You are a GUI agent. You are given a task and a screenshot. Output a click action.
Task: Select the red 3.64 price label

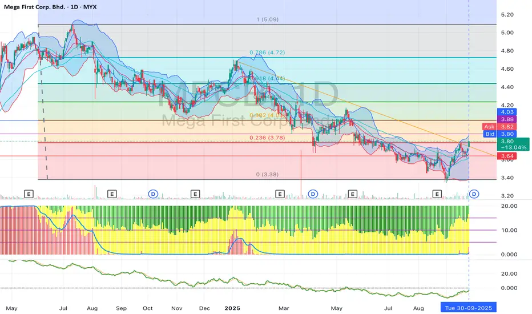pyautogui.click(x=507, y=156)
